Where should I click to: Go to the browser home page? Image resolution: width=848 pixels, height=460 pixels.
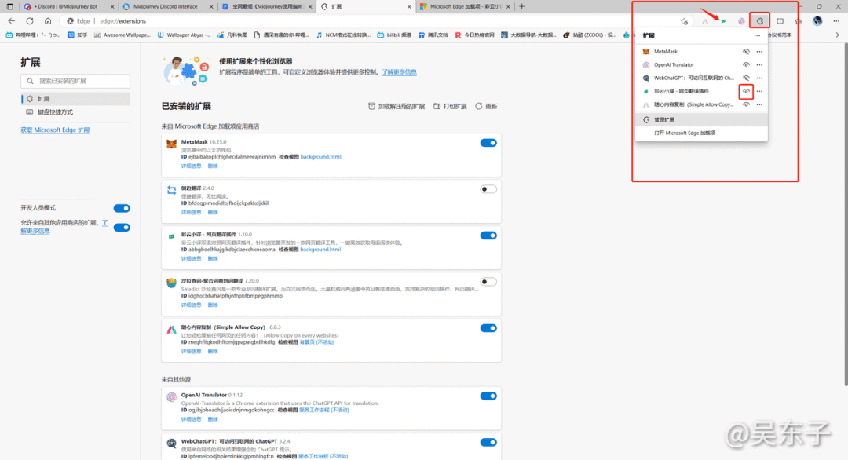(48, 21)
